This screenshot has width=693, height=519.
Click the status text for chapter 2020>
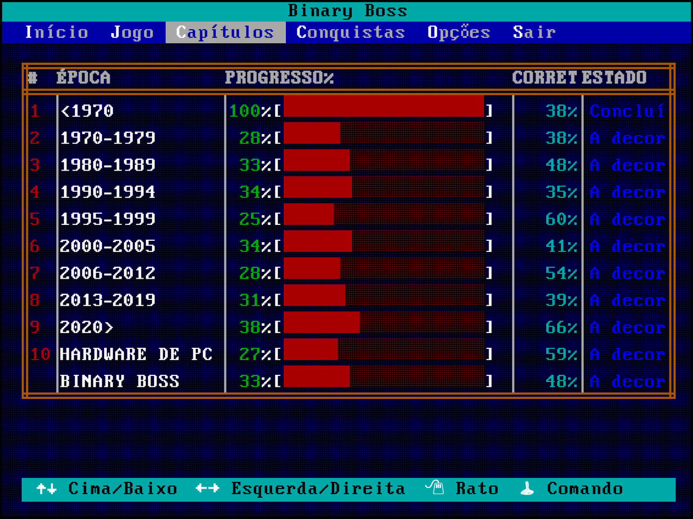tap(627, 327)
